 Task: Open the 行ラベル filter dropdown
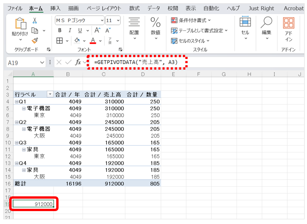coord(50,94)
